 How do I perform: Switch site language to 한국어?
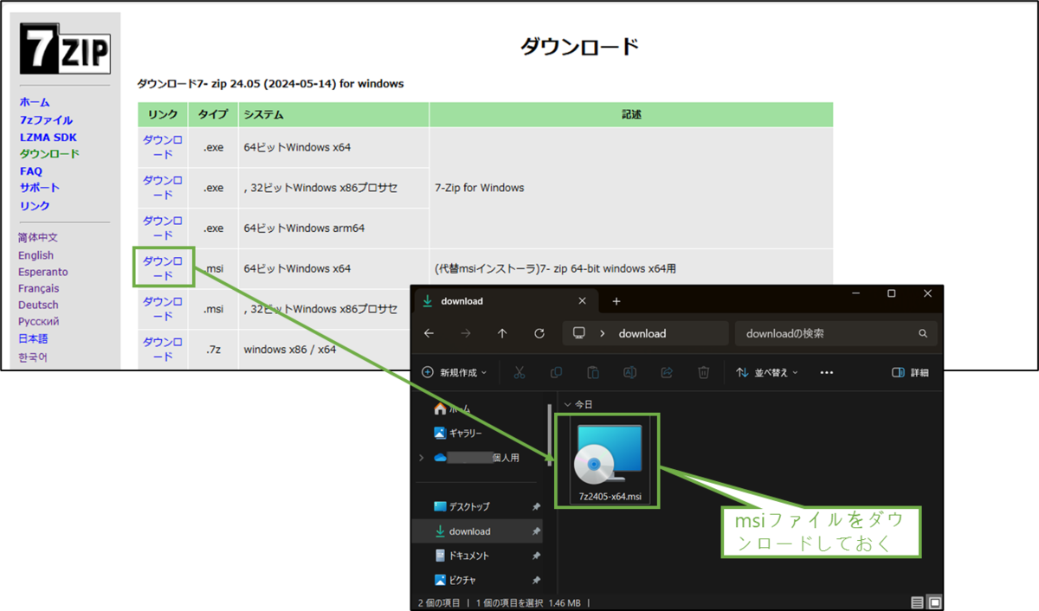pyautogui.click(x=33, y=357)
